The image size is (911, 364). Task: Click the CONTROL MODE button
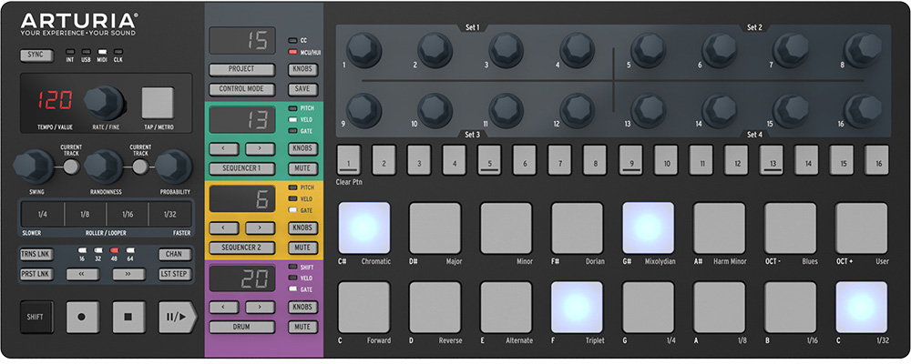tap(241, 89)
